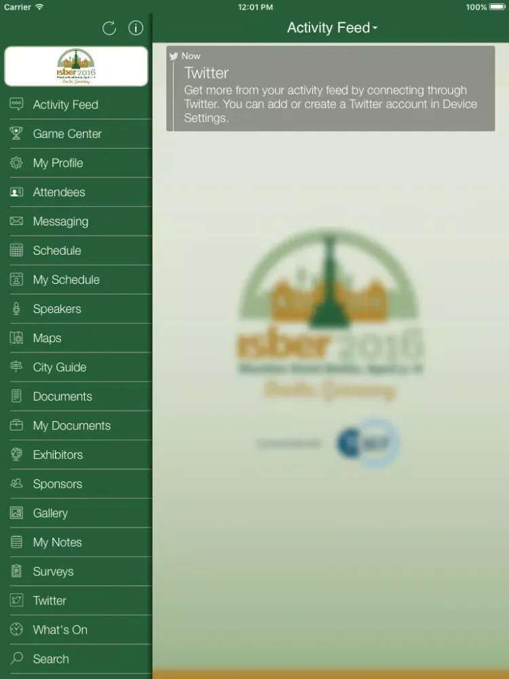This screenshot has height=679, width=509.
Task: Select the Search label in sidebar
Action: click(x=51, y=659)
